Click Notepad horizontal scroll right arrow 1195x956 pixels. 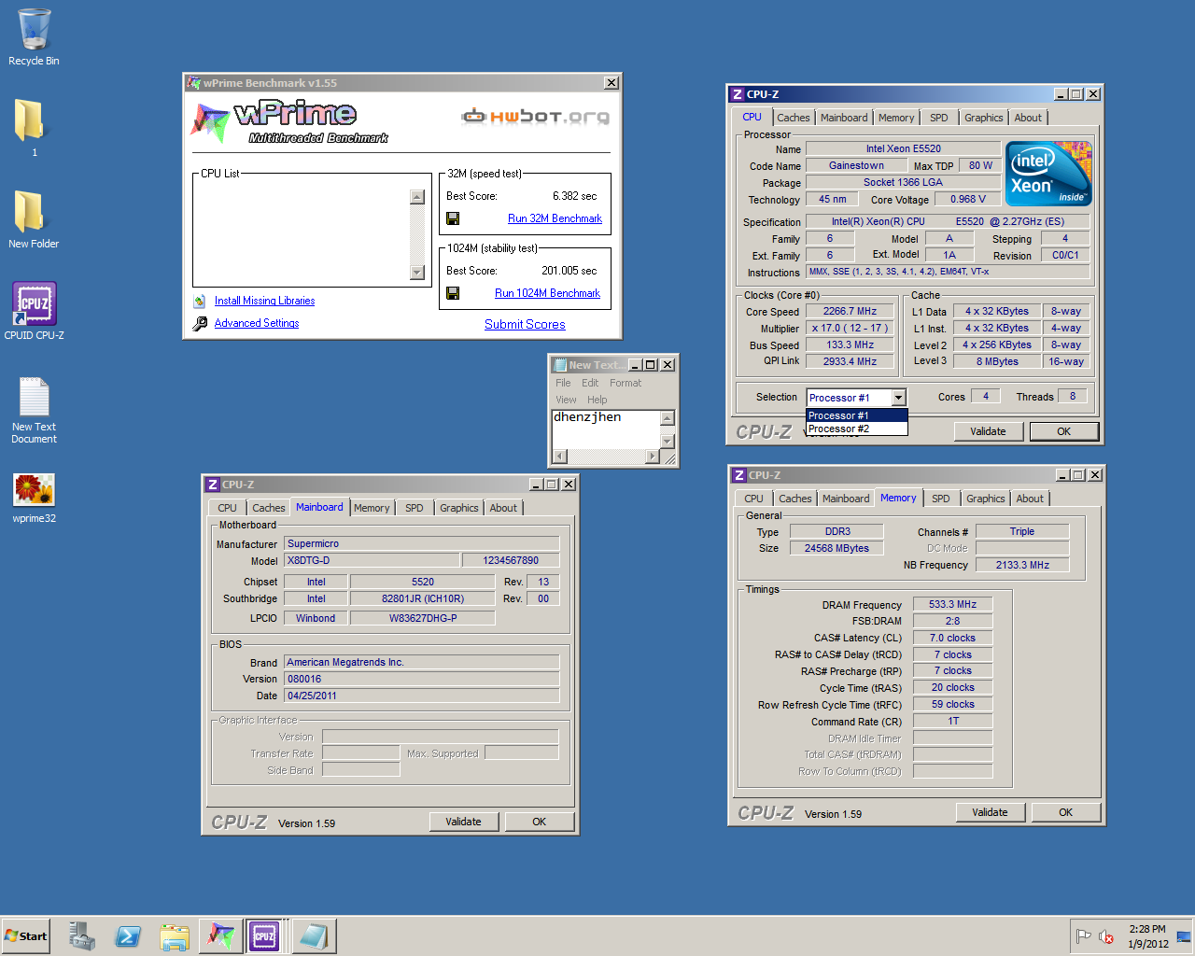tap(652, 457)
